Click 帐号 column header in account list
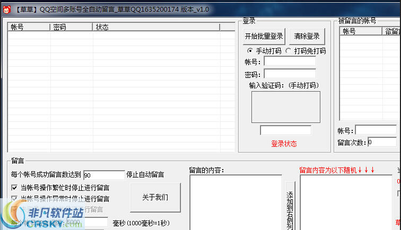 (29, 27)
